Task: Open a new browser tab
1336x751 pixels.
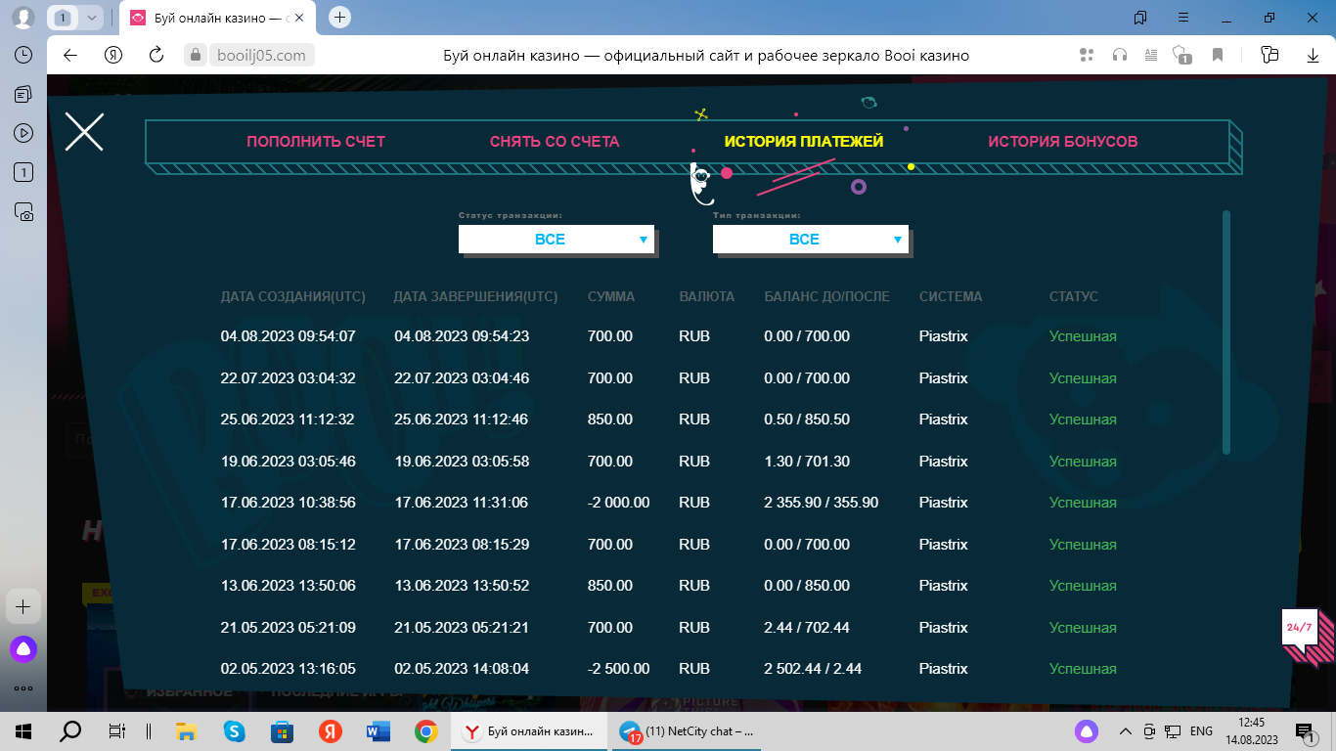Action: tap(339, 17)
